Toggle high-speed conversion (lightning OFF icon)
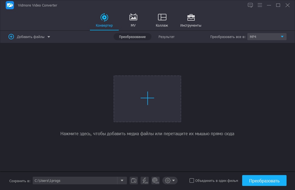The width and height of the screenshot is (295, 190). tap(145, 180)
